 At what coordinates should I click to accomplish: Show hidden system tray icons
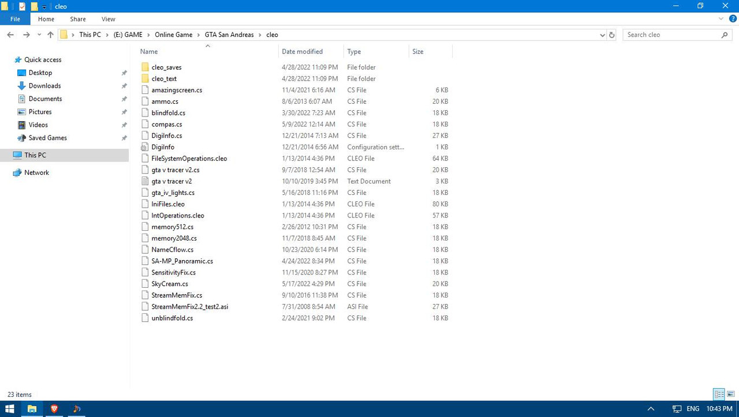point(651,409)
